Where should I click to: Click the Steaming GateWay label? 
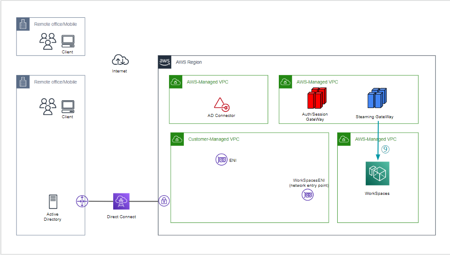coord(375,117)
